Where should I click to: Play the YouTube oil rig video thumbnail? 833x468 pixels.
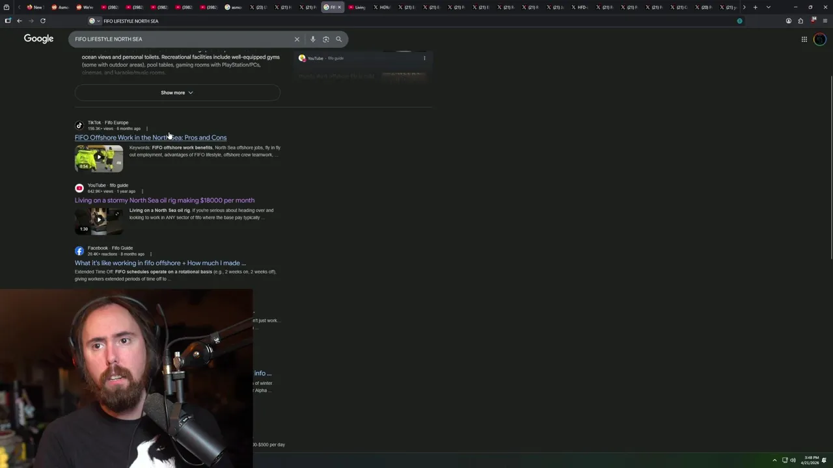click(x=99, y=221)
